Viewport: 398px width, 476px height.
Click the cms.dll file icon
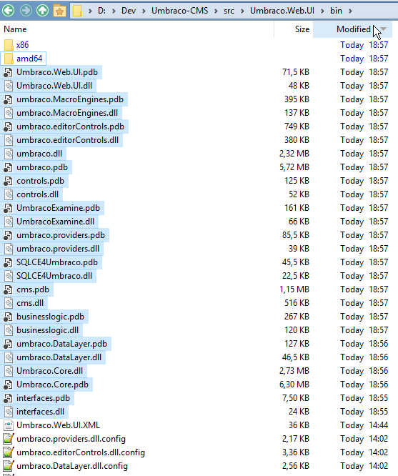[x=9, y=303]
